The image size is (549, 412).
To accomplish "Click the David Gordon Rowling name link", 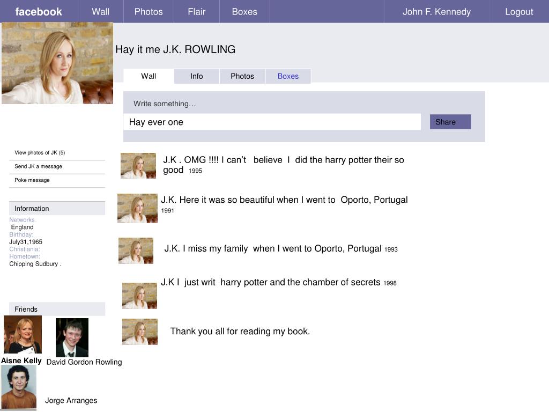I will tap(84, 362).
